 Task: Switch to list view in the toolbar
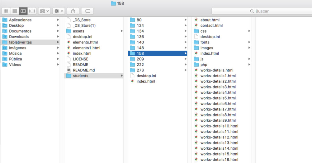pyautogui.click(x=15, y=11)
